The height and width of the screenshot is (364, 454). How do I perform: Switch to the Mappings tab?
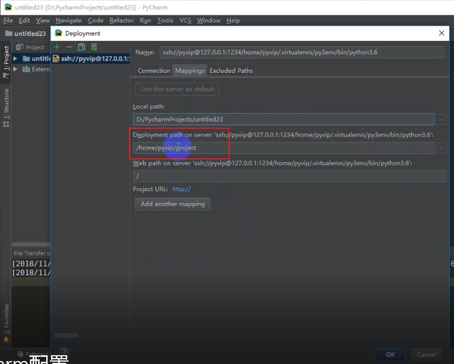(x=190, y=70)
